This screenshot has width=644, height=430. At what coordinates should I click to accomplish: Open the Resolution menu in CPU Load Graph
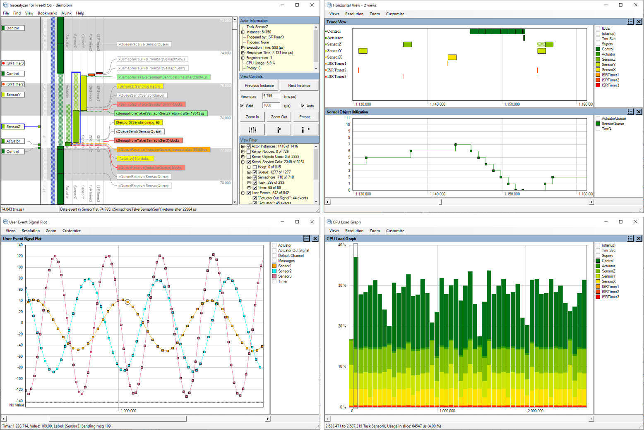coord(354,230)
